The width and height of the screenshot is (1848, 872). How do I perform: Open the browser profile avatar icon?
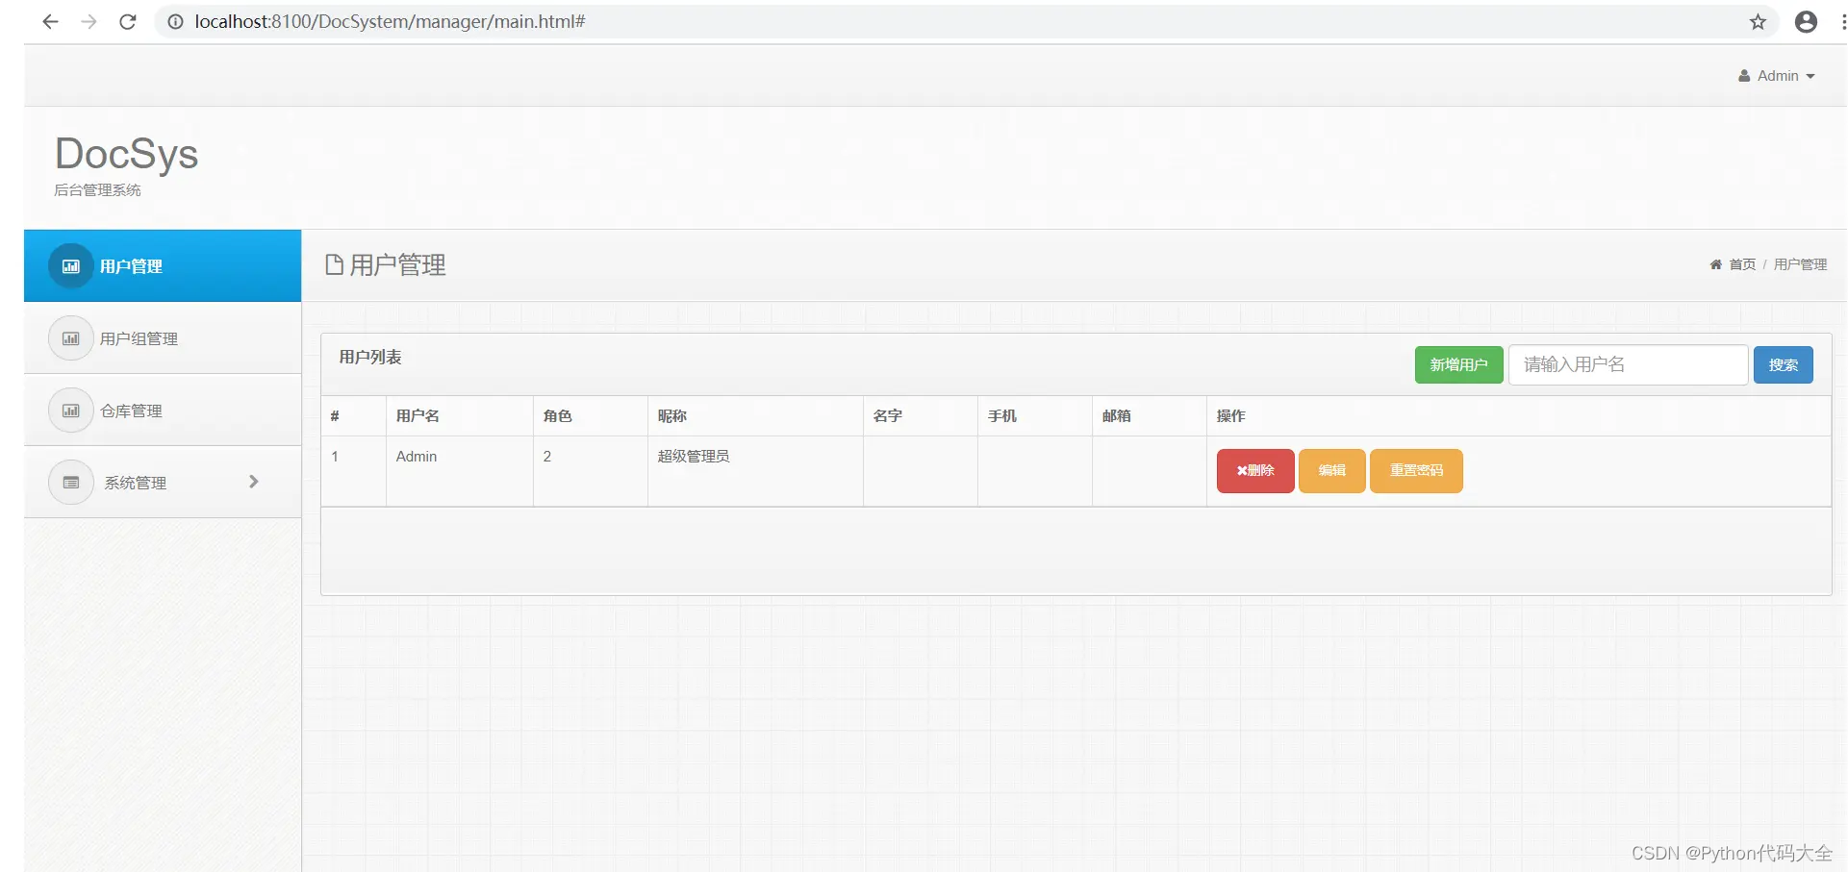(x=1806, y=21)
